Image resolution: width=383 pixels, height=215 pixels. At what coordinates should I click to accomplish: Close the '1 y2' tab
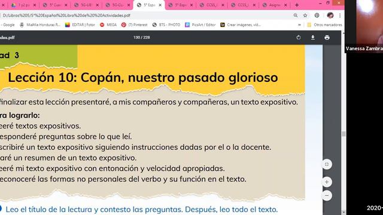35,5
